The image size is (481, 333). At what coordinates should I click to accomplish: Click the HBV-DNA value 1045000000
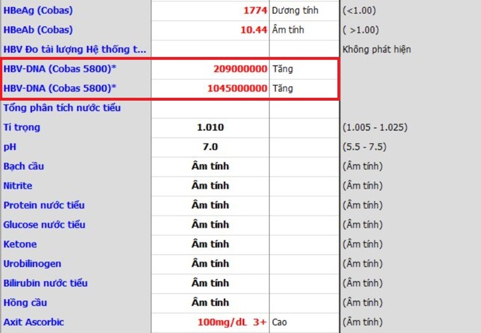coord(237,89)
